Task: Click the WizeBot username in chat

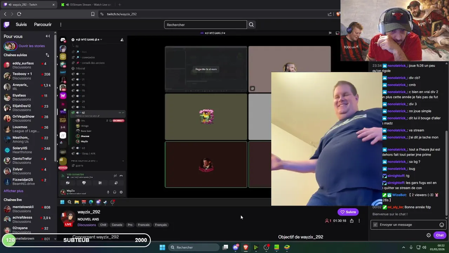Action: 399,195
